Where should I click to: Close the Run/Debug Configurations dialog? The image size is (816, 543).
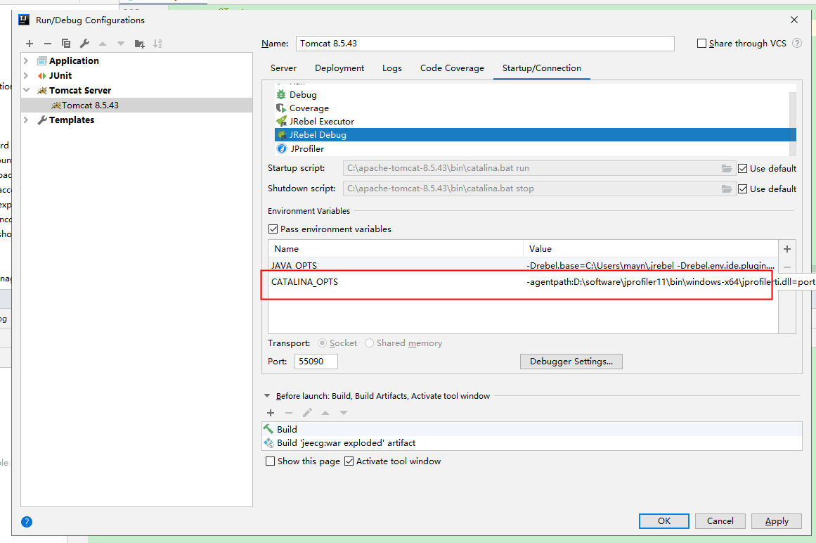794,20
